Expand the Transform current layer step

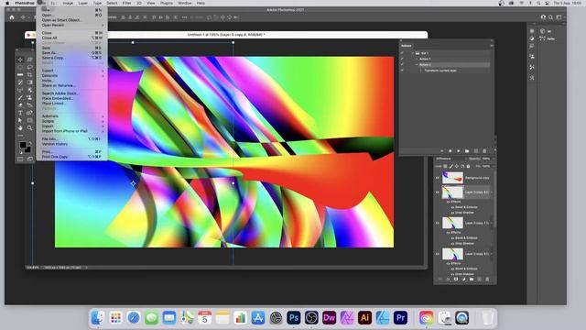[421, 71]
